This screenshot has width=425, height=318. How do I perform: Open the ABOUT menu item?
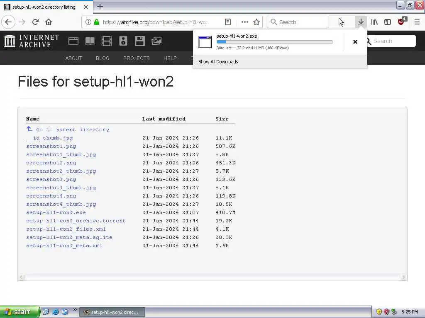[74, 58]
